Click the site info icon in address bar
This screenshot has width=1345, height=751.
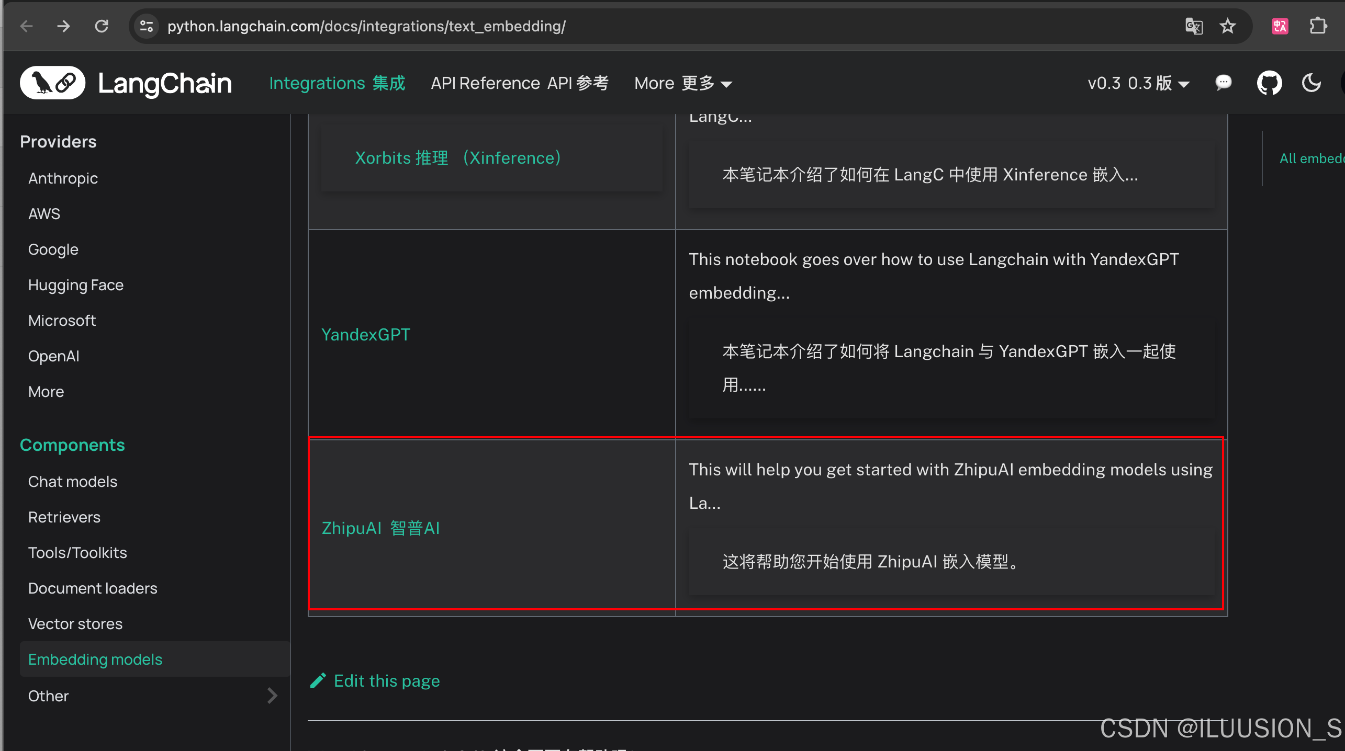coord(147,26)
